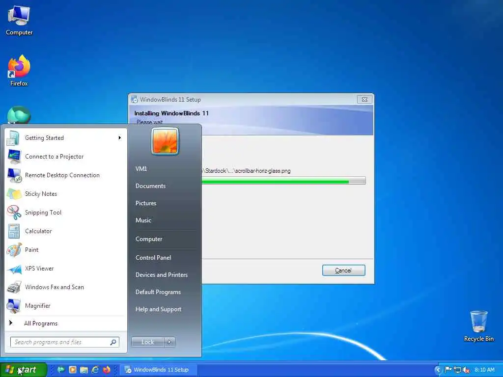Open Windows Fax and Scan
The image size is (503, 377).
coord(66,287)
